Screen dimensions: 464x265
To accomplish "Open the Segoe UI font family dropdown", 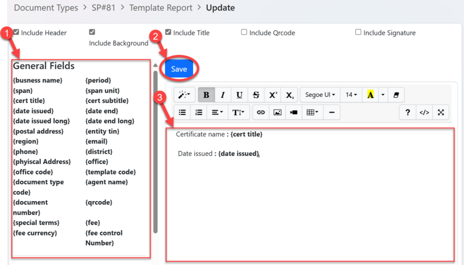I will 320,95.
